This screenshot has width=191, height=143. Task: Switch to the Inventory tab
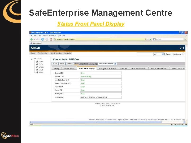[x=124, y=68]
